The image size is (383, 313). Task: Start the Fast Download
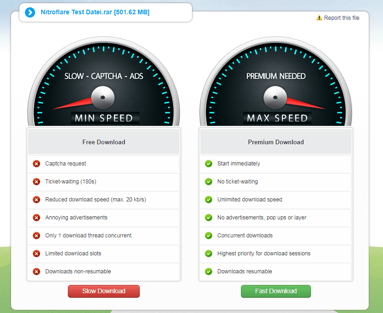(x=276, y=291)
